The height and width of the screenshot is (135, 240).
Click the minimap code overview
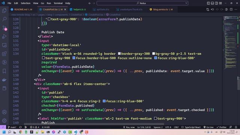click(x=230, y=43)
